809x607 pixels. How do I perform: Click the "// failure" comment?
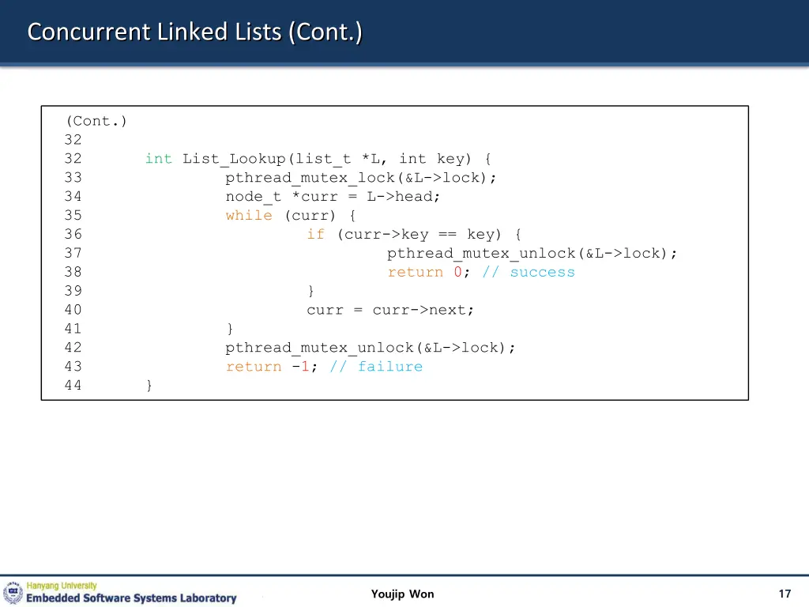click(x=376, y=367)
